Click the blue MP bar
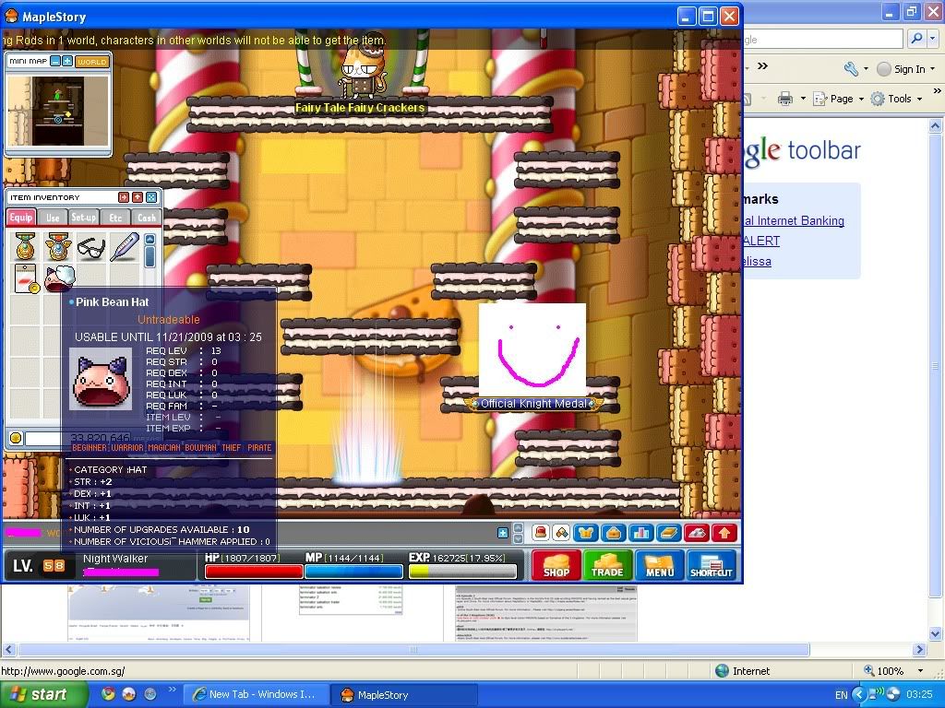This screenshot has height=708, width=945. [353, 572]
